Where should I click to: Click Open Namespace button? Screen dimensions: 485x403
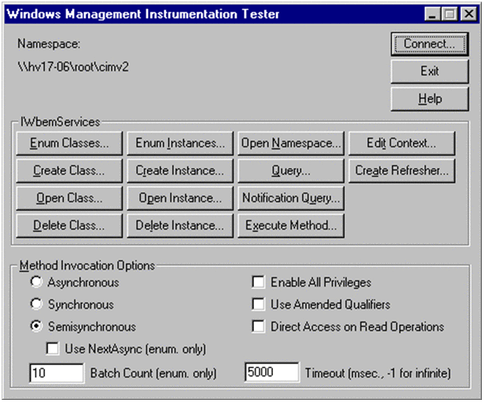(290, 143)
